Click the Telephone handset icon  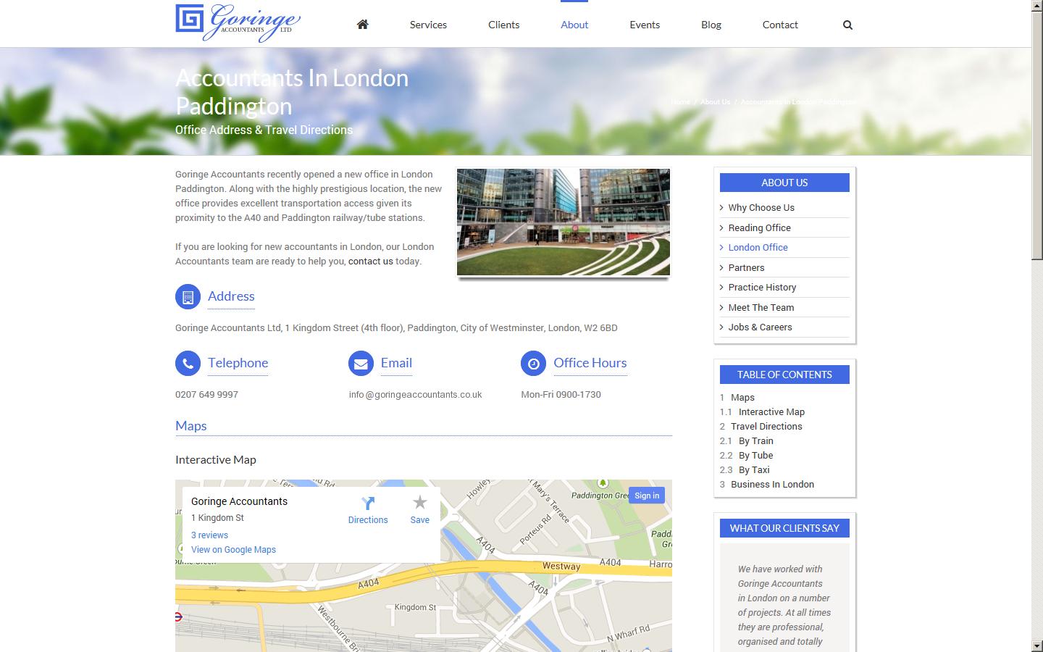(x=188, y=363)
